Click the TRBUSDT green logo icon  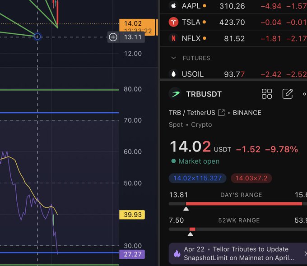point(175,94)
